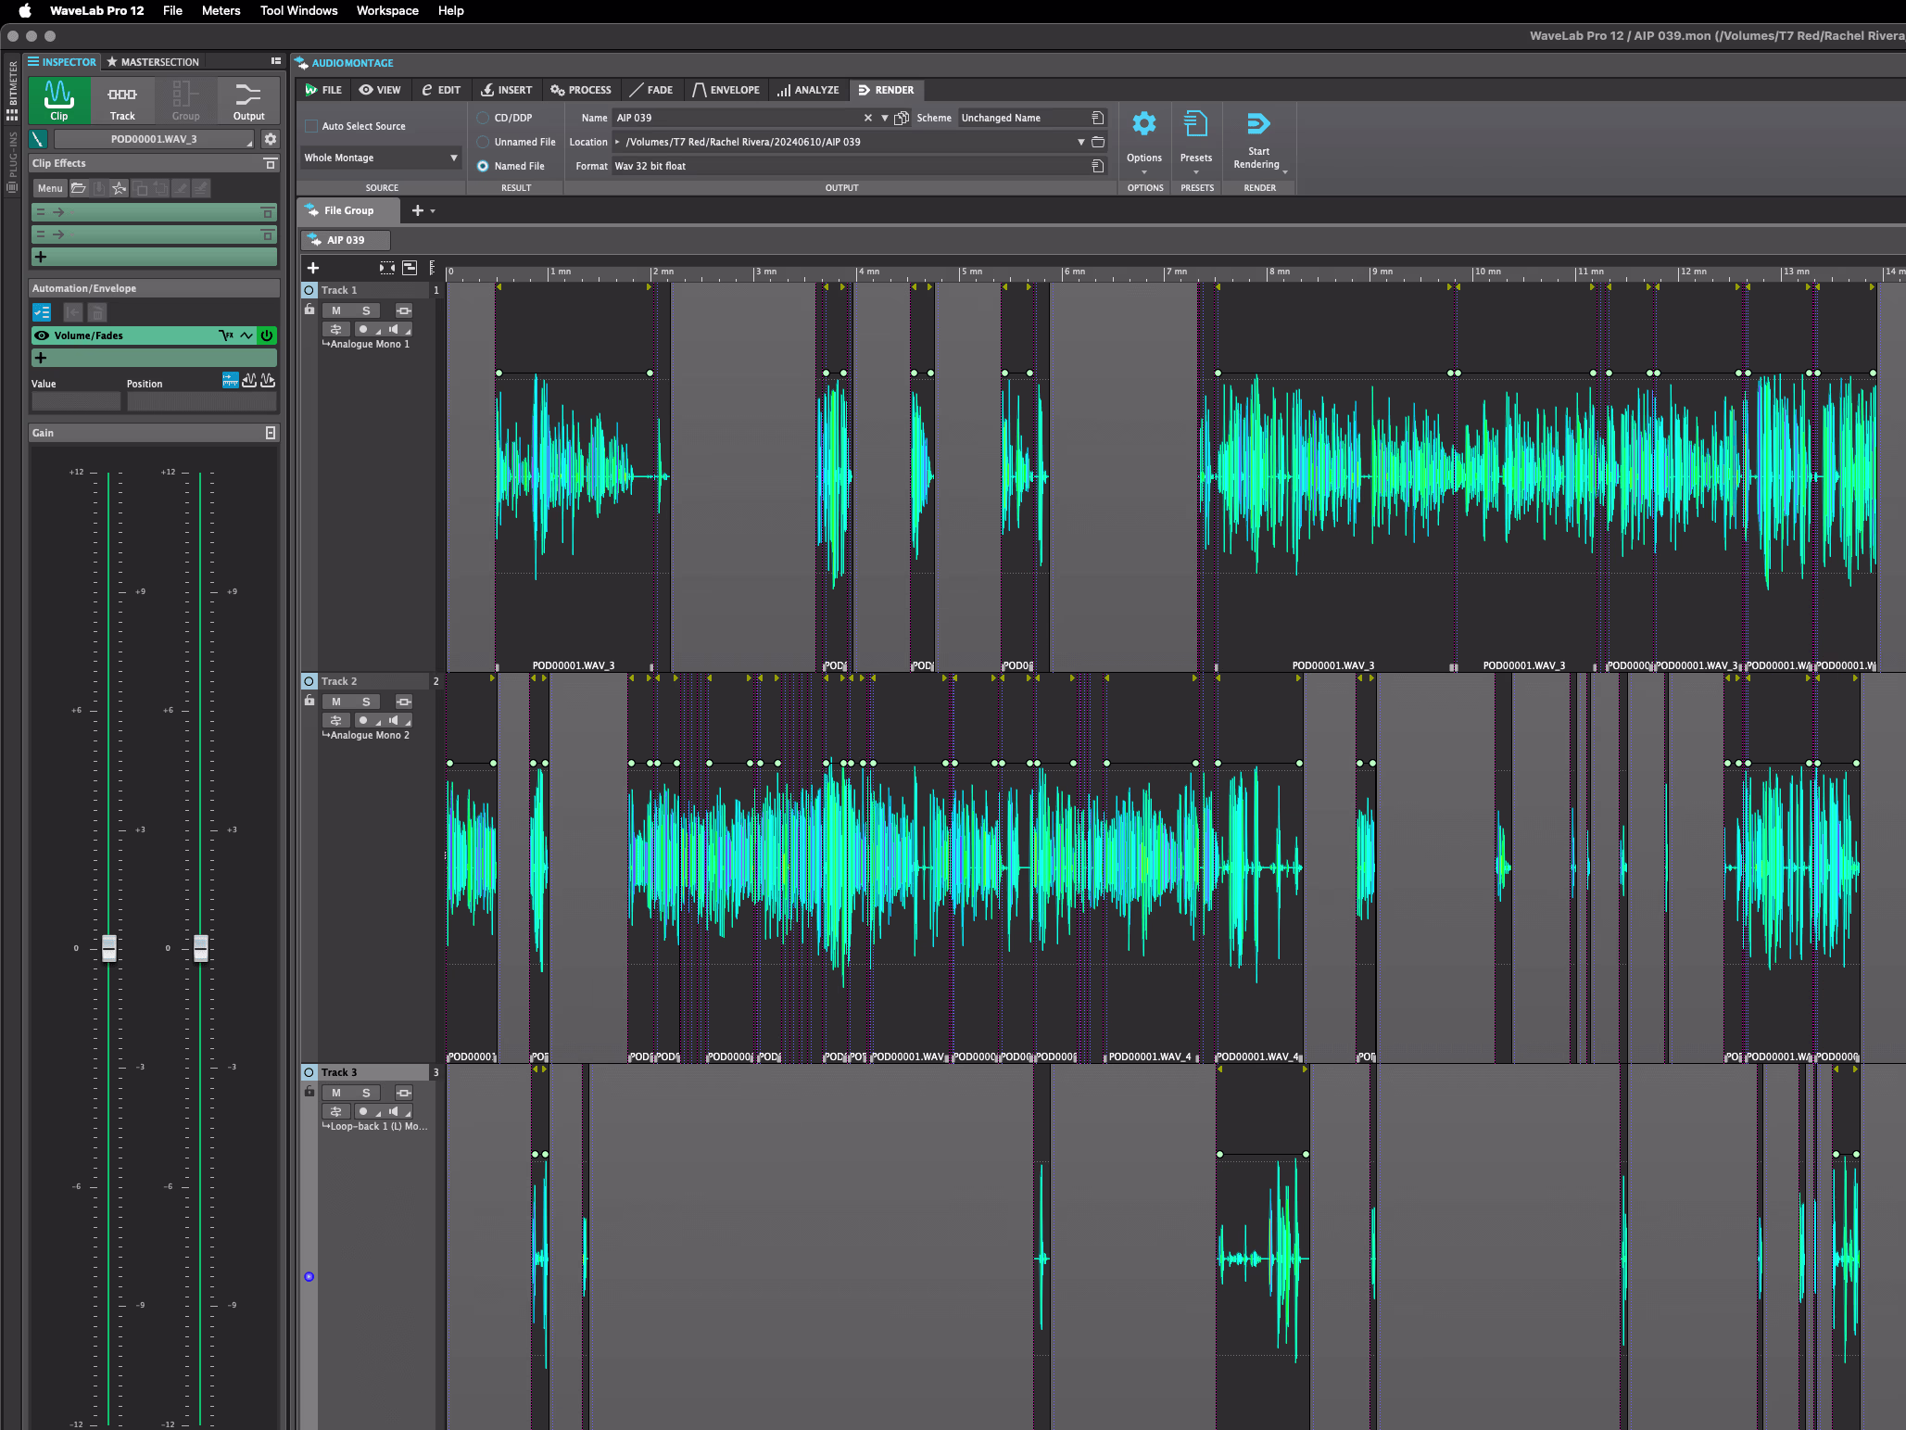Open the Output inspector section
The width and height of the screenshot is (1906, 1430).
(x=248, y=99)
